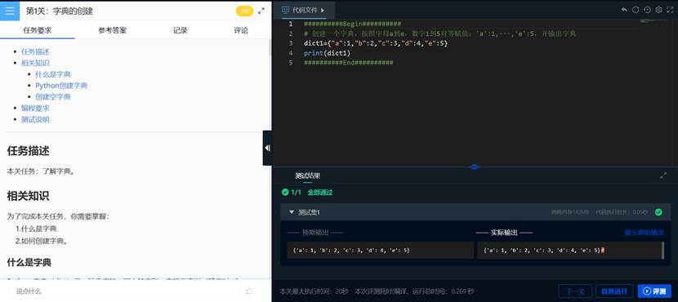The width and height of the screenshot is (678, 302).
Task: Click the blue 评测 button
Action: click(654, 291)
